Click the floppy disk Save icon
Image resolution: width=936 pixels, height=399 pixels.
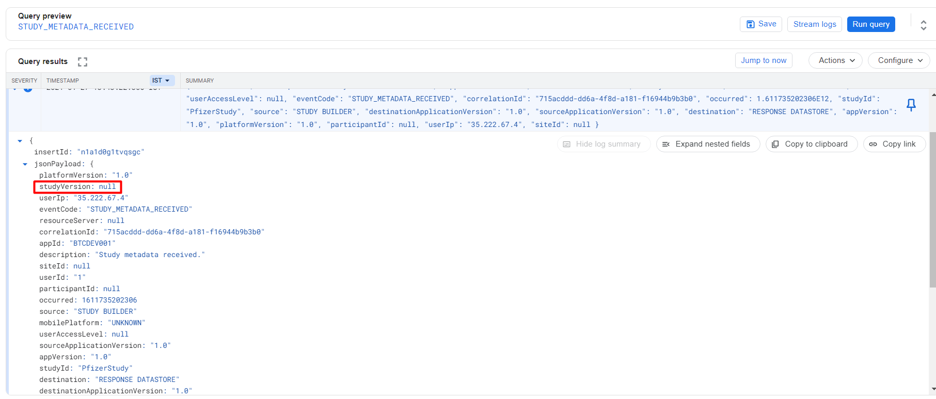(x=751, y=24)
